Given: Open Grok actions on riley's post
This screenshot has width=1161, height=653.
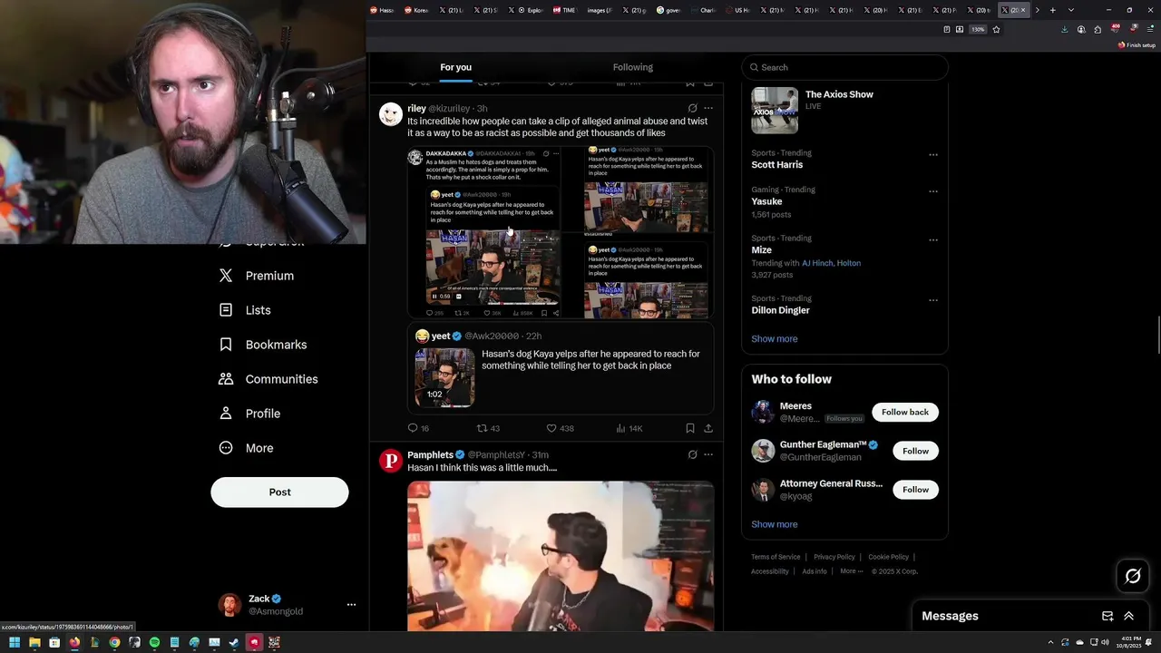Looking at the screenshot, I should point(692,108).
